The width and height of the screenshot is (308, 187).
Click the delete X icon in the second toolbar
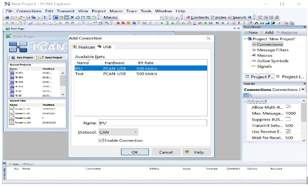pyautogui.click(x=60, y=23)
